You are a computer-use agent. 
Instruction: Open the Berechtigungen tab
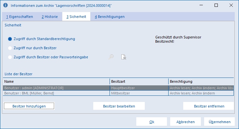pos(110,17)
